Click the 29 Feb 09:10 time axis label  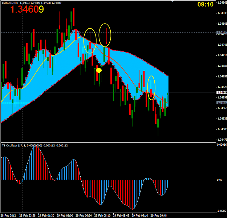[x=140, y=215]
